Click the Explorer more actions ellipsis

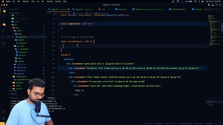43,9
